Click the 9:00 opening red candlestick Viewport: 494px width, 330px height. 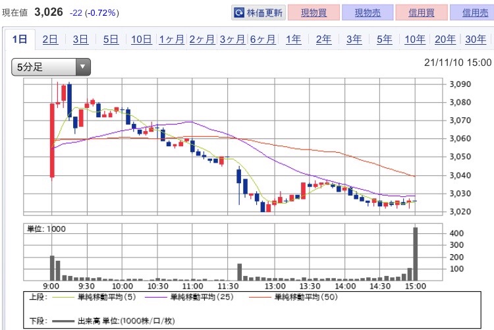coord(52,140)
